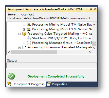Click the bar chart Measure Group icon
The height and width of the screenshot is (98, 109).
pyautogui.click(x=29, y=43)
